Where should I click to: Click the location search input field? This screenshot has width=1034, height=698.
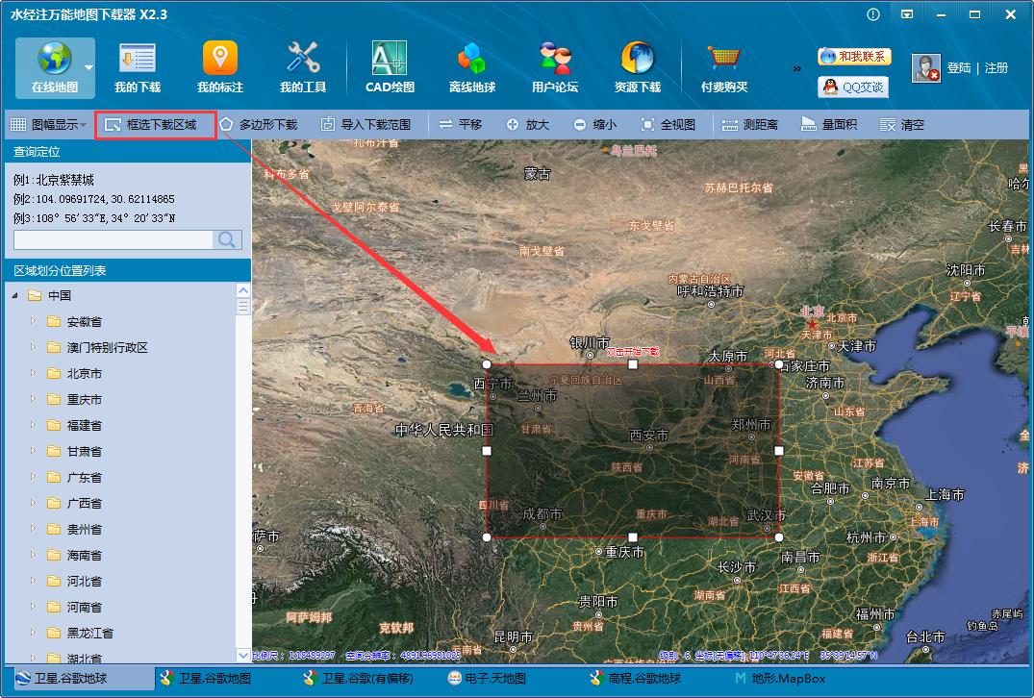(113, 240)
